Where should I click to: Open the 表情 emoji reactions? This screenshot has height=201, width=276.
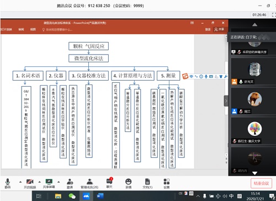[129, 183]
